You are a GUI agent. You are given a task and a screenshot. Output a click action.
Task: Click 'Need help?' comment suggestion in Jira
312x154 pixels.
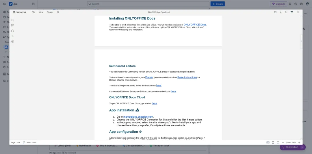(83, 146)
